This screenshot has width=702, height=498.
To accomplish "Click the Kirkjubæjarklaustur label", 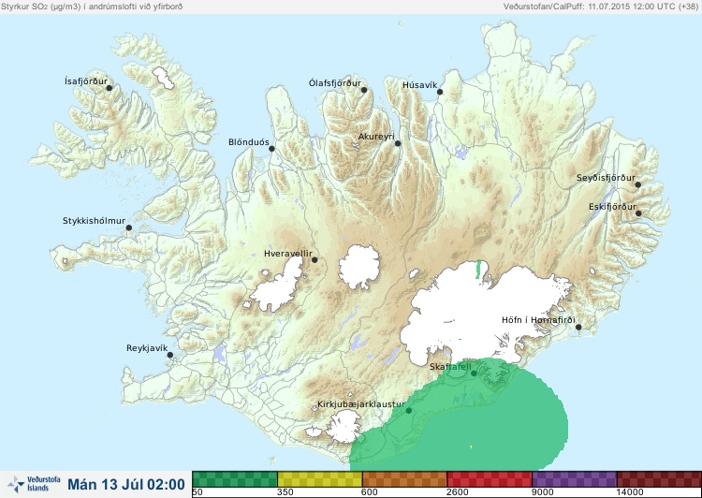I will pos(361,404).
